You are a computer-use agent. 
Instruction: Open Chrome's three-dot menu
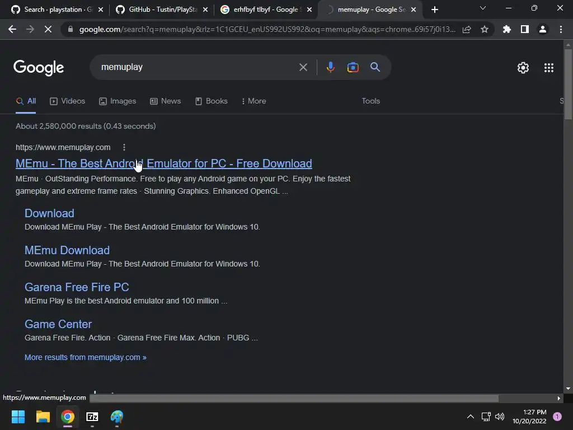click(561, 29)
